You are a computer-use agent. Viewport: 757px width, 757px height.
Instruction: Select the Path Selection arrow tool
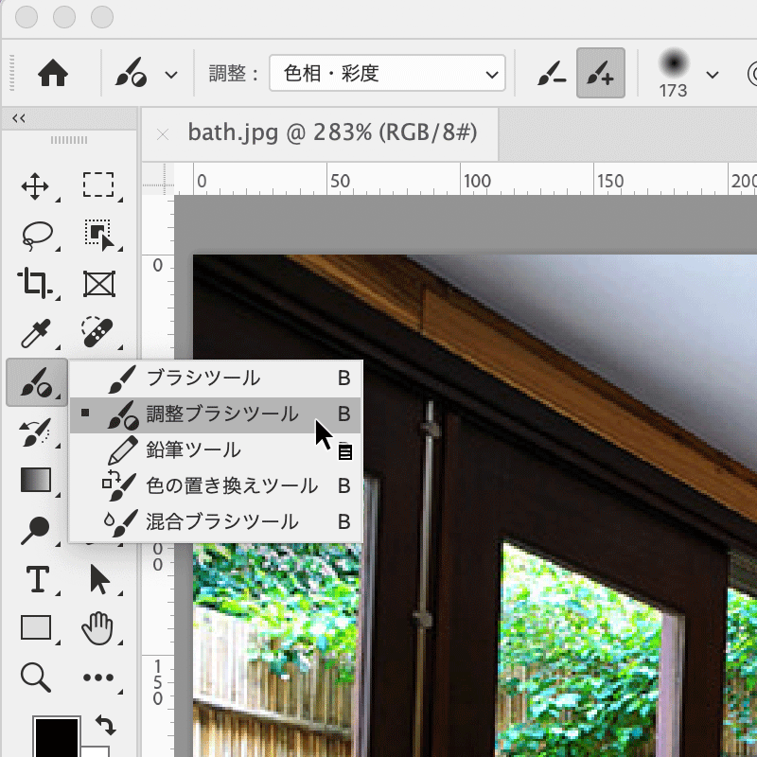click(x=99, y=579)
